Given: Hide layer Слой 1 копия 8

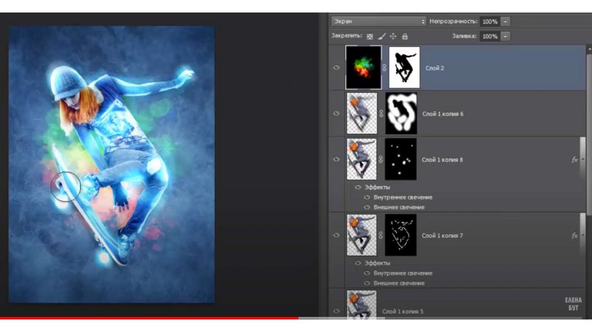Looking at the screenshot, I should [336, 159].
